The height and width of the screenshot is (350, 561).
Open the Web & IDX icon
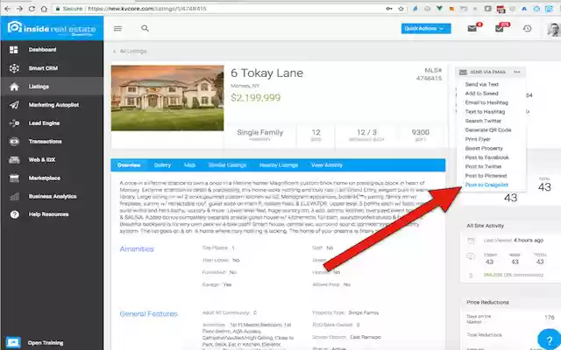[14, 159]
